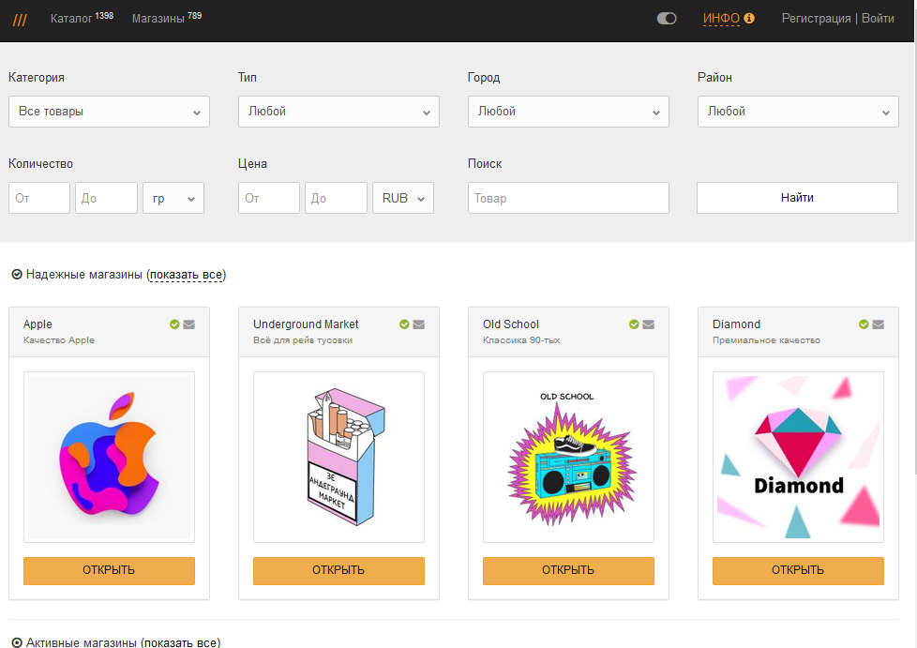Open the Каталог menu item

pos(73,17)
